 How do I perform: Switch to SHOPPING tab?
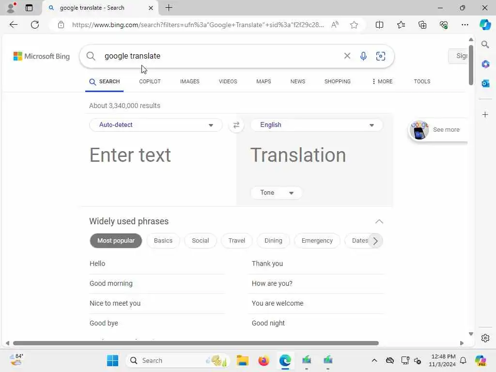click(x=337, y=81)
